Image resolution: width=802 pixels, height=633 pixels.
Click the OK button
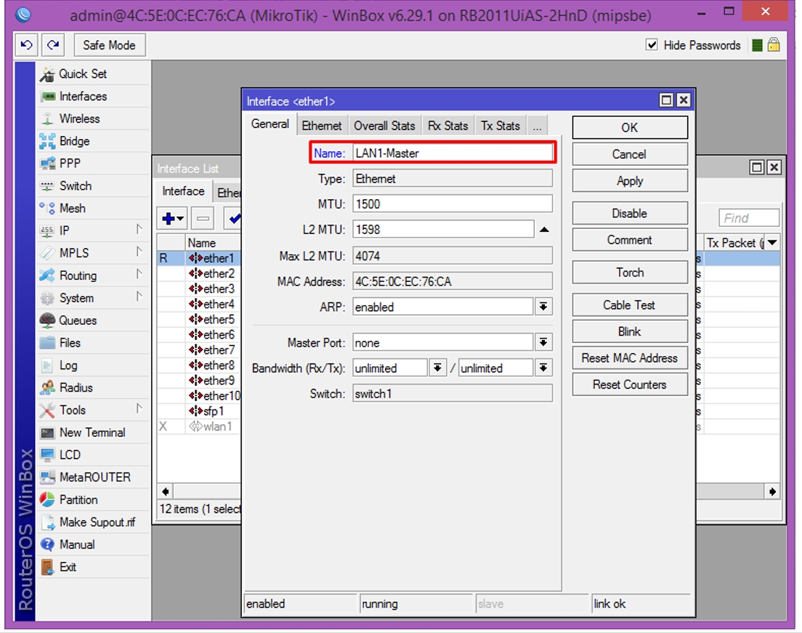[x=630, y=128]
